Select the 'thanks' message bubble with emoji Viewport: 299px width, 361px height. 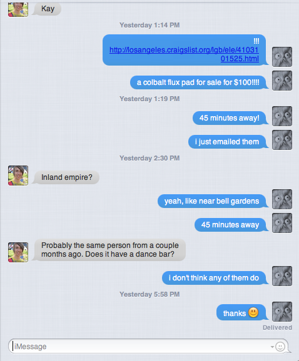pos(241,313)
